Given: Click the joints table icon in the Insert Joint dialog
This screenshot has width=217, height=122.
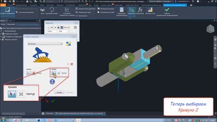Looking at the screenshot, I should click(x=68, y=44).
